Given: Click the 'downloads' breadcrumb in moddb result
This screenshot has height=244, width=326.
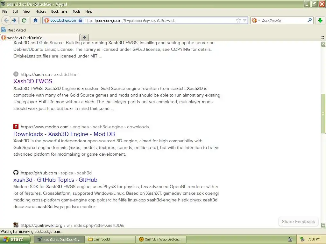Looking at the screenshot, I should 138,127.
